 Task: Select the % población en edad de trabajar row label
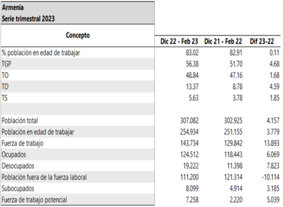41,53
